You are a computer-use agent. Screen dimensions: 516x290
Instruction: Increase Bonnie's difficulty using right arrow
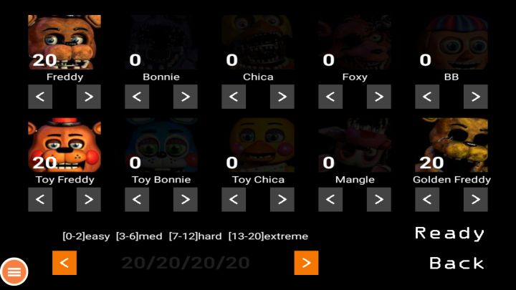point(186,97)
